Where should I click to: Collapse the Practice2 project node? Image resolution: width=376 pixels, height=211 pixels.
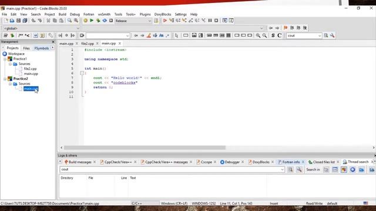pyautogui.click(x=5, y=79)
